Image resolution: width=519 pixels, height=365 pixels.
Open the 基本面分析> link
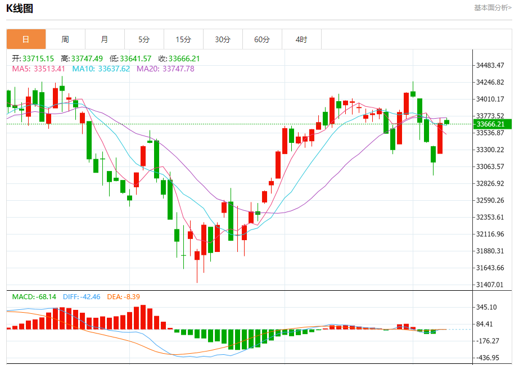point(493,8)
